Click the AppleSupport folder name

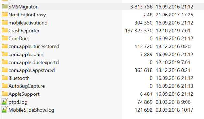24,94
